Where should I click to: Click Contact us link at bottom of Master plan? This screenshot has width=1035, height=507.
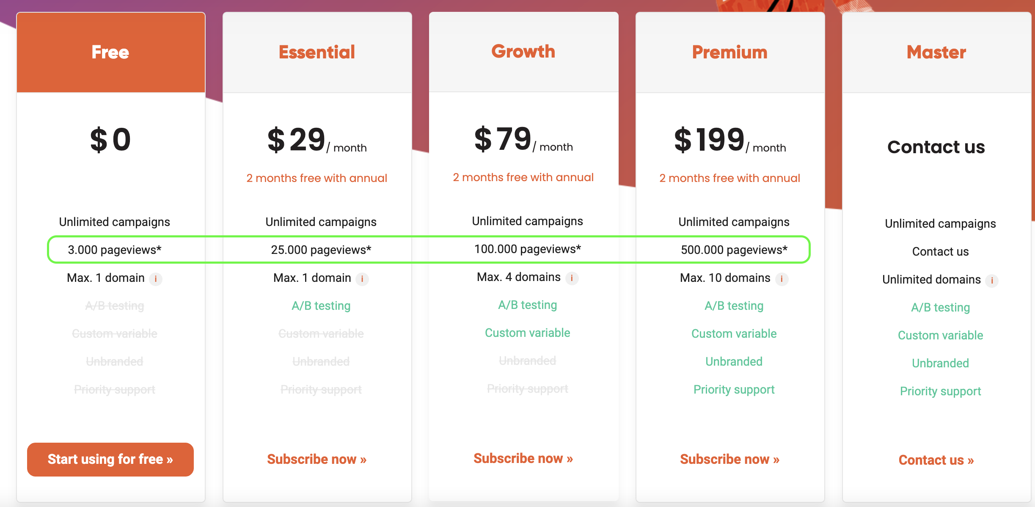[936, 460]
